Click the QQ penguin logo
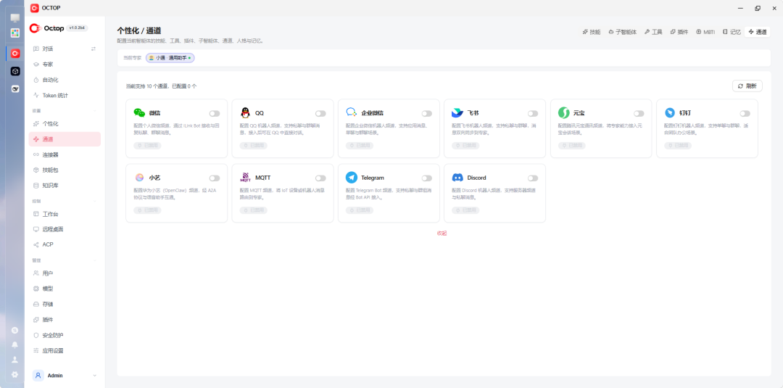783x388 pixels. click(x=245, y=113)
